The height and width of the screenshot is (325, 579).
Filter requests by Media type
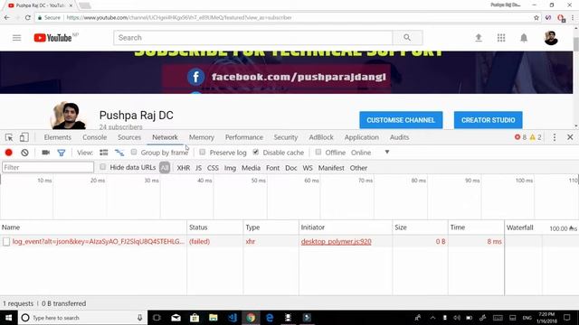click(252, 168)
